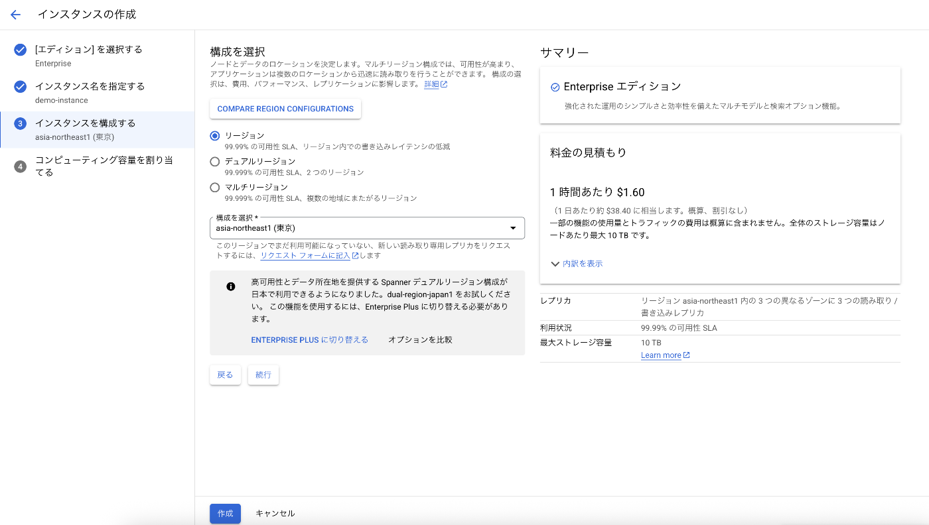
Task: Click the external link icon after リクエスト フォームに記入
Action: coord(356,256)
